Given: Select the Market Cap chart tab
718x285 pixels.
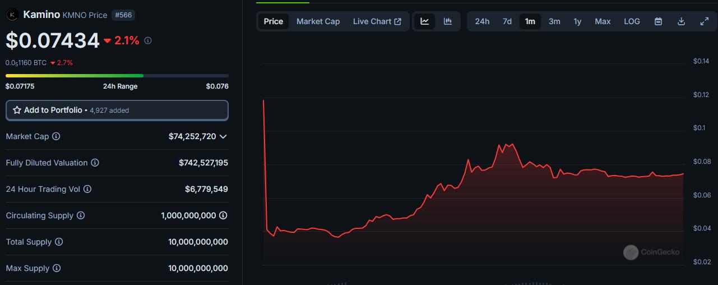Looking at the screenshot, I should point(318,21).
